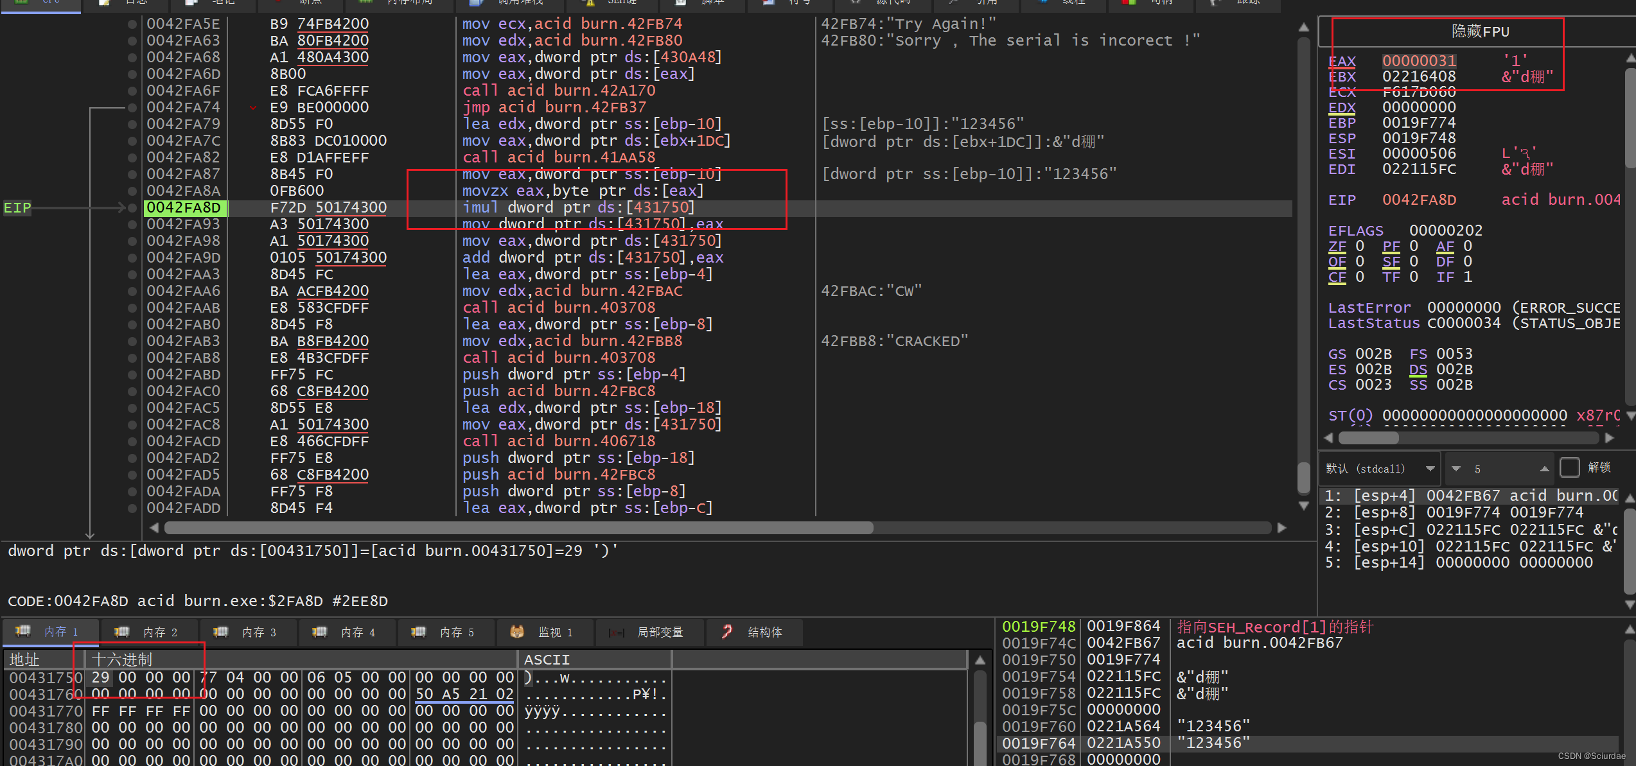Viewport: 1636px width, 766px height.
Task: Select the EDI register value 022115FC
Action: 1419,169
